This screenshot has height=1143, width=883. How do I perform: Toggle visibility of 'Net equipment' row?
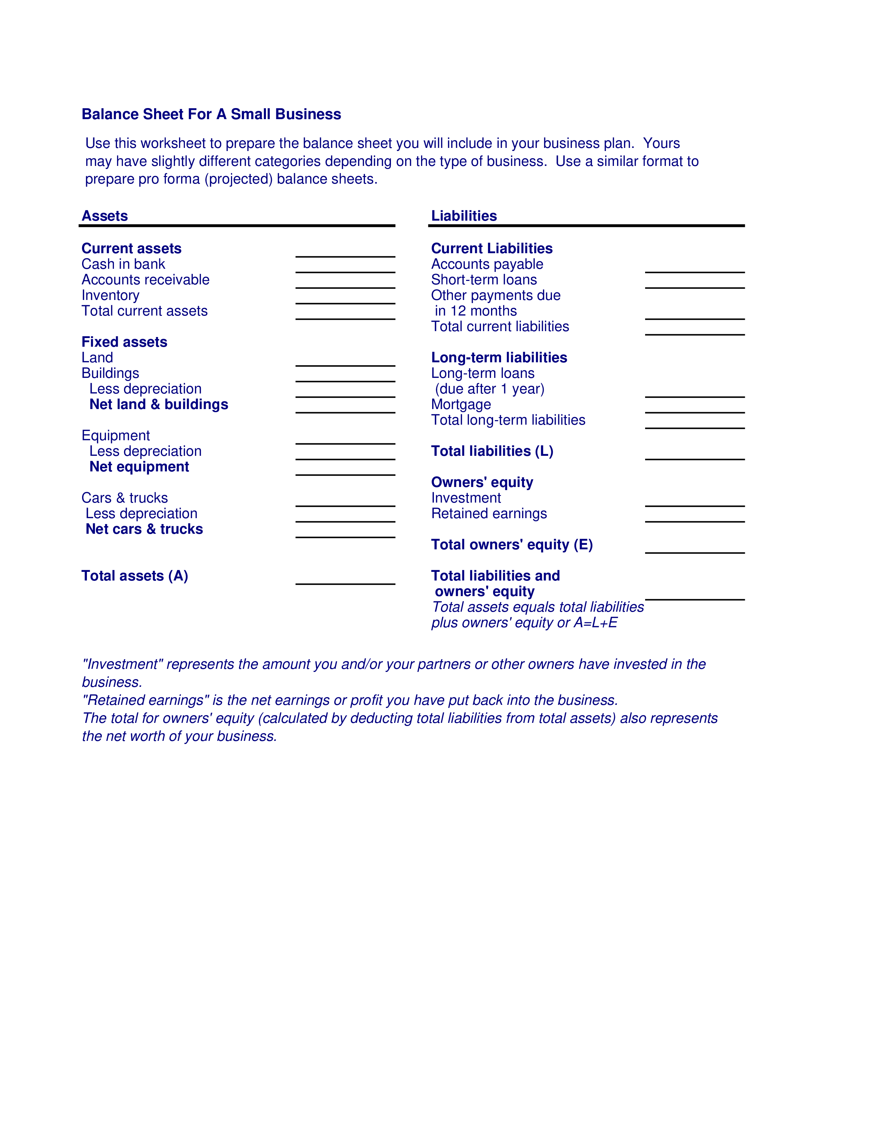(144, 467)
